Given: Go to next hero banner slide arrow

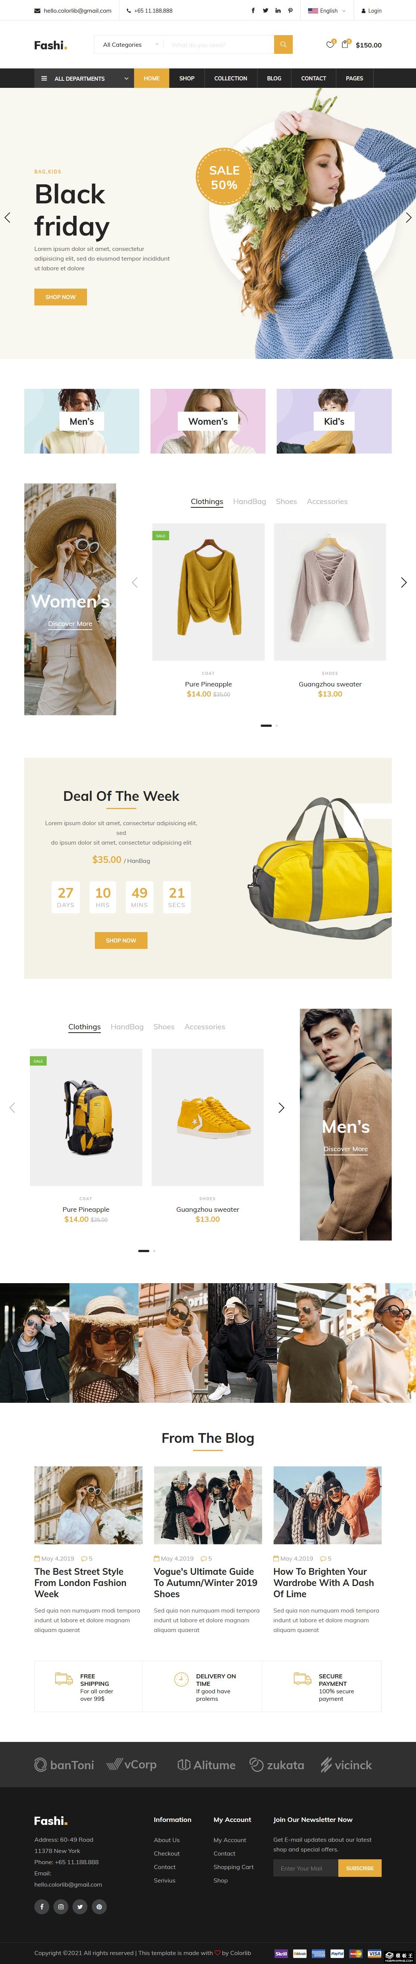Looking at the screenshot, I should pos(409,217).
